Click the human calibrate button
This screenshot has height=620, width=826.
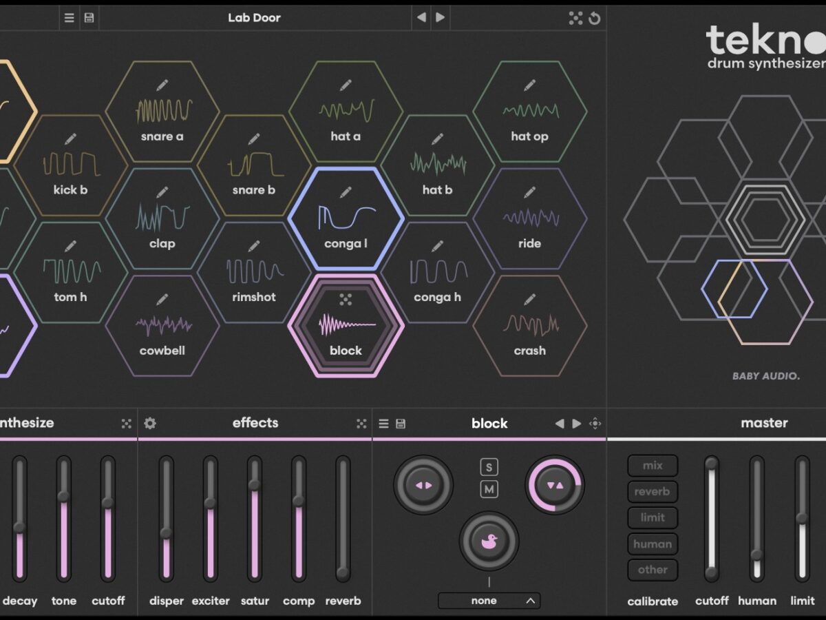(652, 544)
